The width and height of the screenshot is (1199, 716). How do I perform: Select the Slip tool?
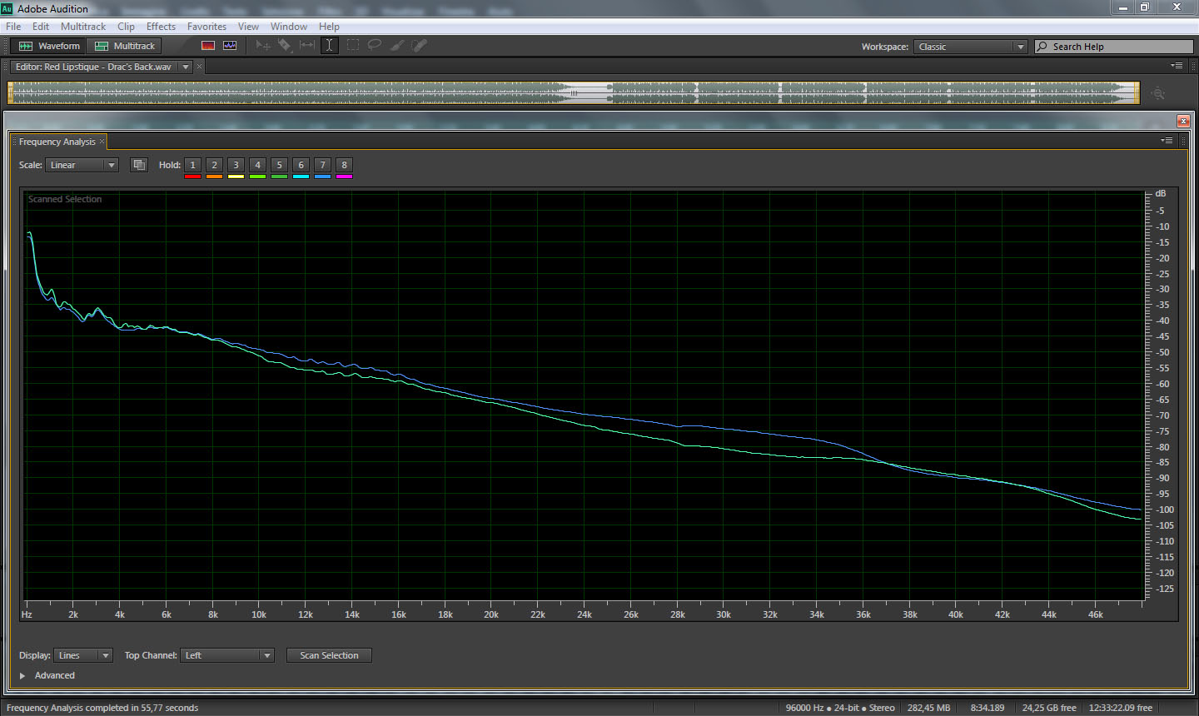307,46
